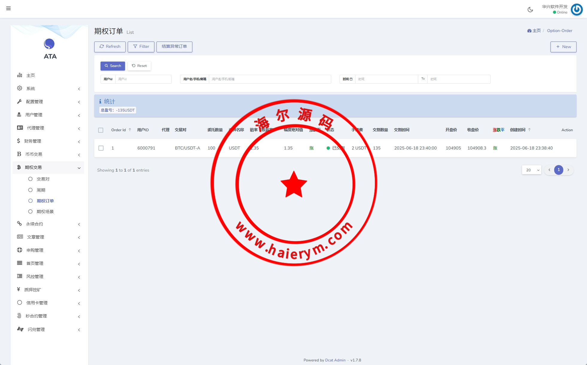Open the 周期 submenu item
The height and width of the screenshot is (365, 587).
[41, 190]
